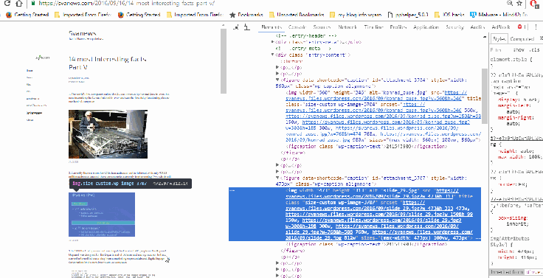Image resolution: width=543 pixels, height=278 pixels.
Task: Open the Audits tab
Action: (478, 27)
